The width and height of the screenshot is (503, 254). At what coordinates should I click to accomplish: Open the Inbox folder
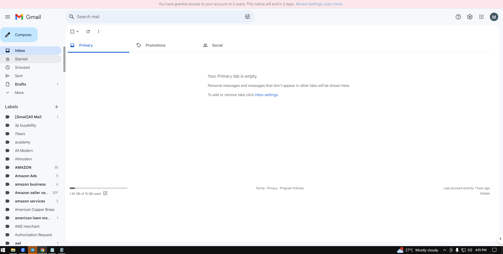click(31, 51)
